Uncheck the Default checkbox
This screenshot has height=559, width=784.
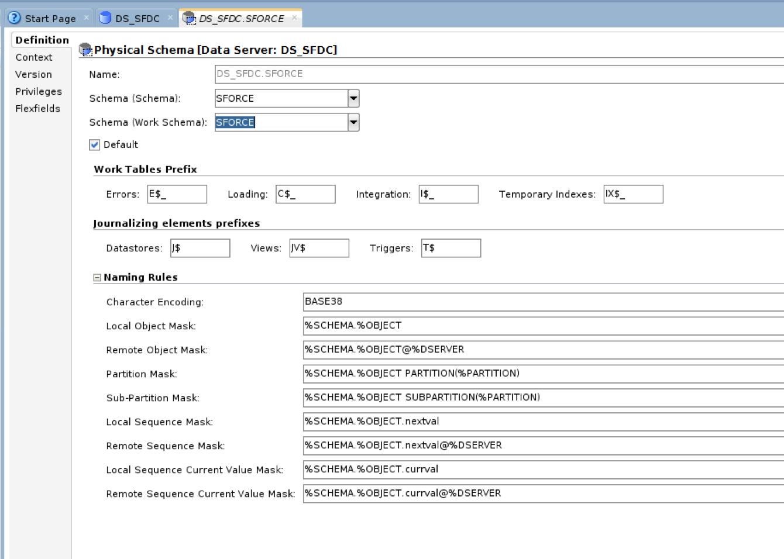pyautogui.click(x=94, y=144)
